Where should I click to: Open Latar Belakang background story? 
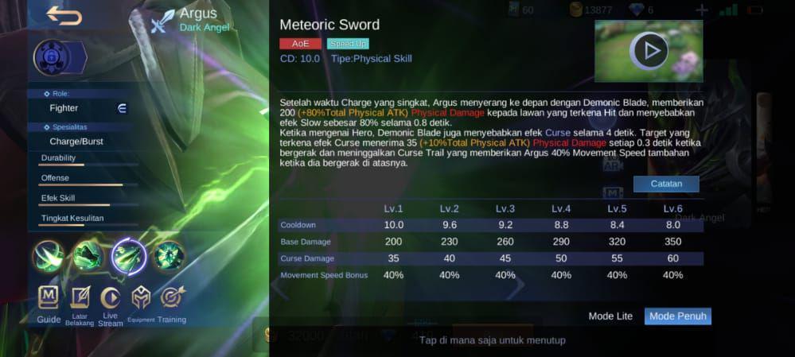80,306
